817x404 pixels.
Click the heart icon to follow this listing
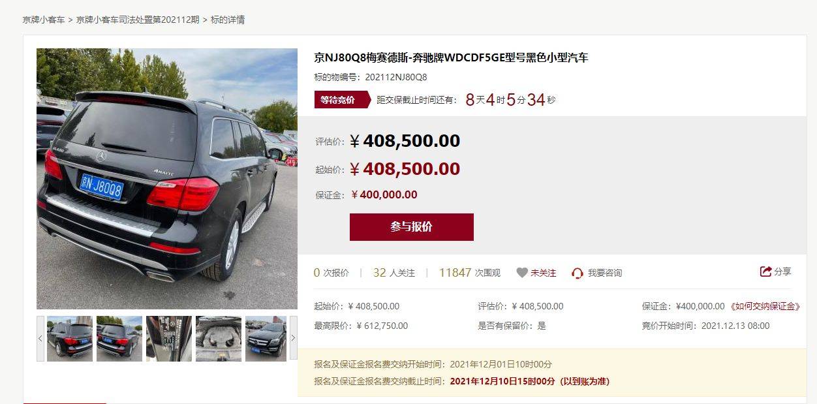(x=522, y=273)
